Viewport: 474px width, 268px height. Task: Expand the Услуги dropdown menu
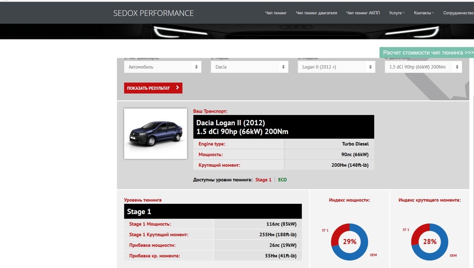tap(396, 13)
